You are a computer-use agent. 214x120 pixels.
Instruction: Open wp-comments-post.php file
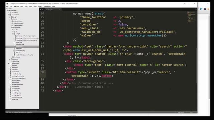pyautogui.click(x=19, y=78)
